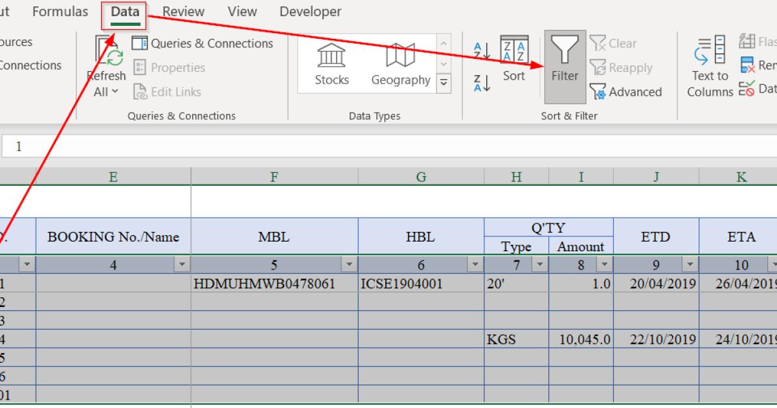
Task: Click the Sort button
Action: (513, 62)
